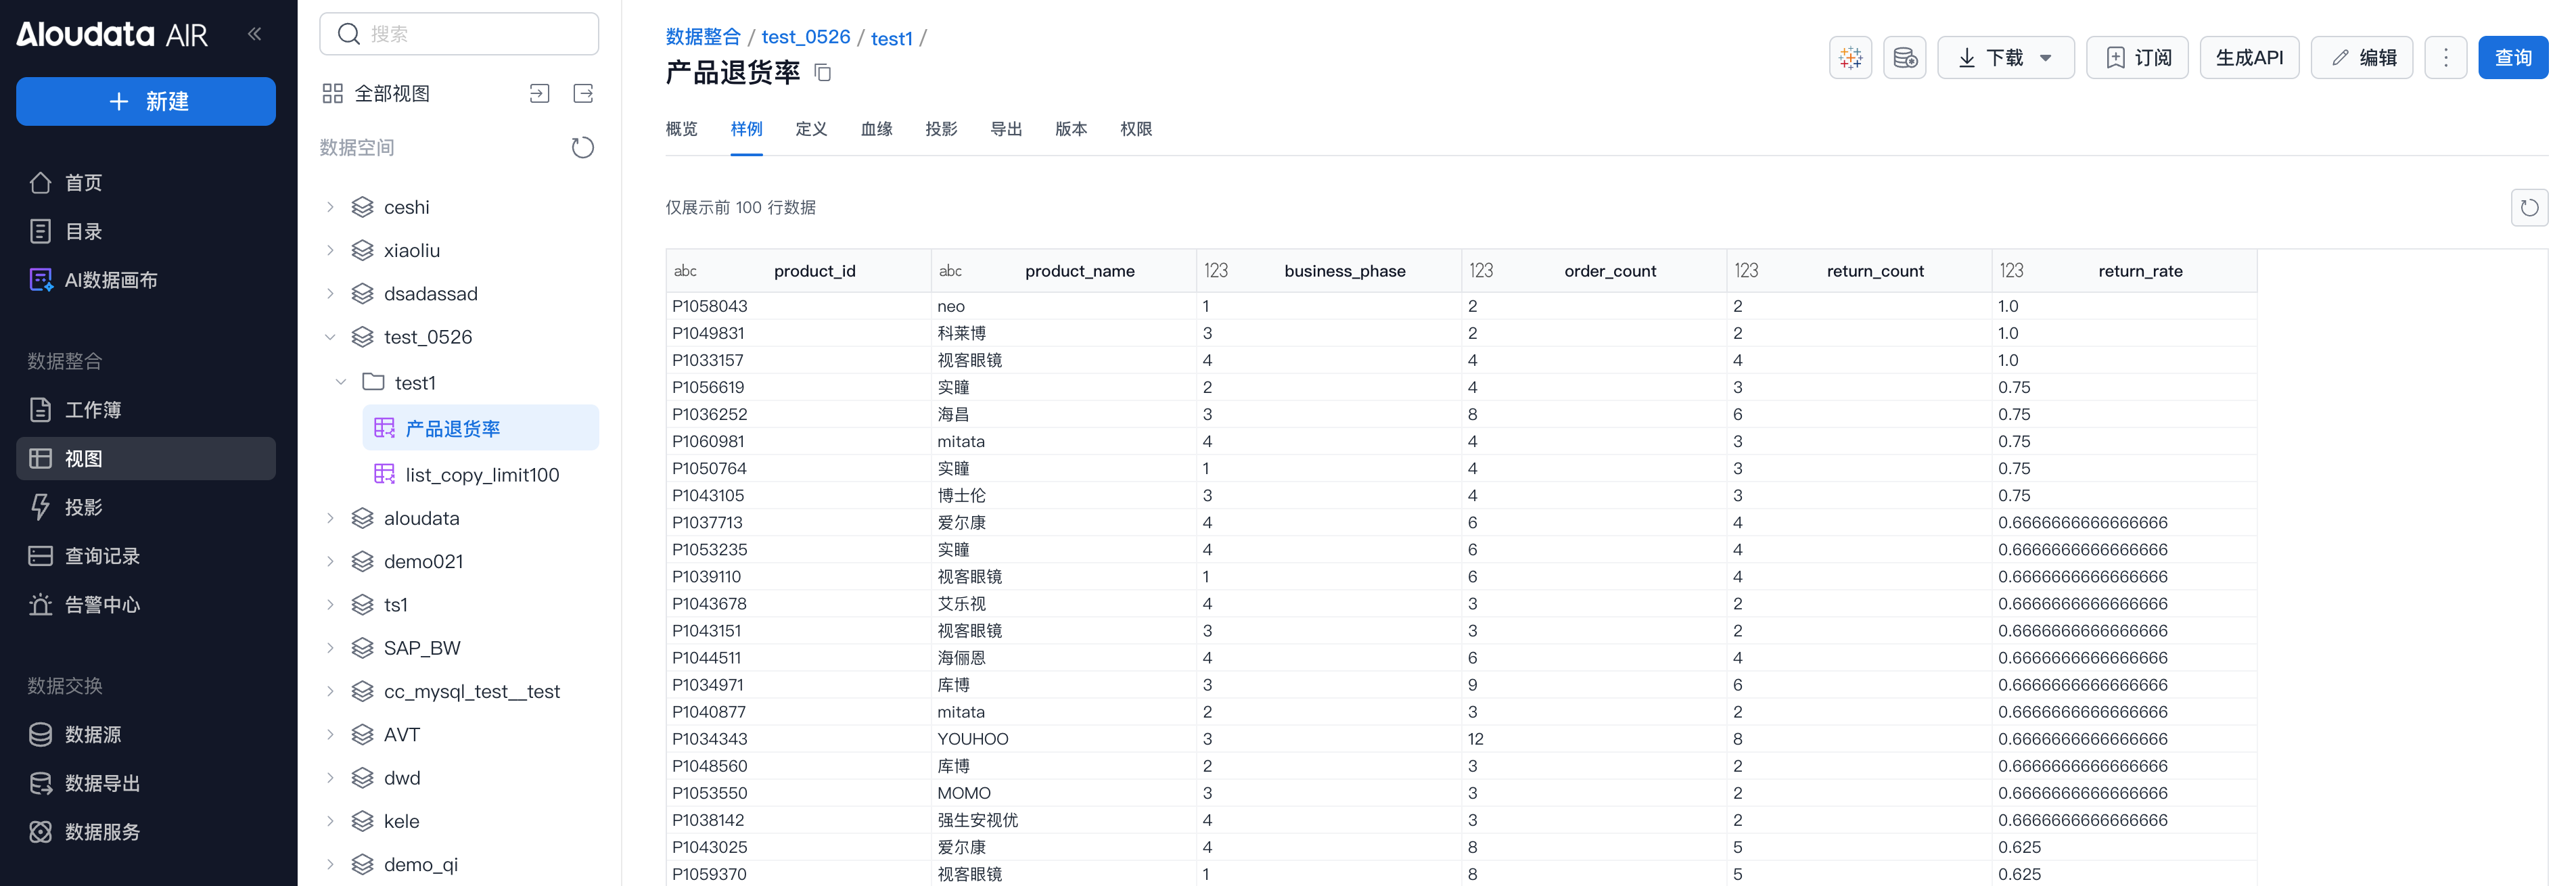Viewport: 2576px width, 886px height.
Task: Click the copy icon beside 产品退货率 title
Action: [822, 72]
